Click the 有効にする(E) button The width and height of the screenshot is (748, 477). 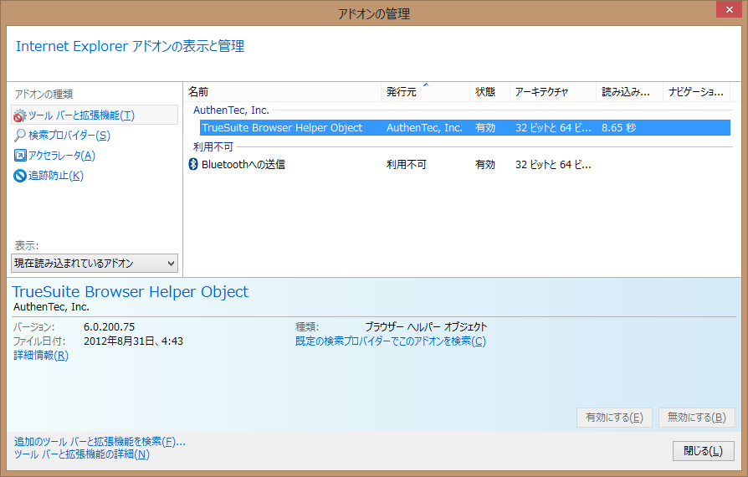point(614,418)
